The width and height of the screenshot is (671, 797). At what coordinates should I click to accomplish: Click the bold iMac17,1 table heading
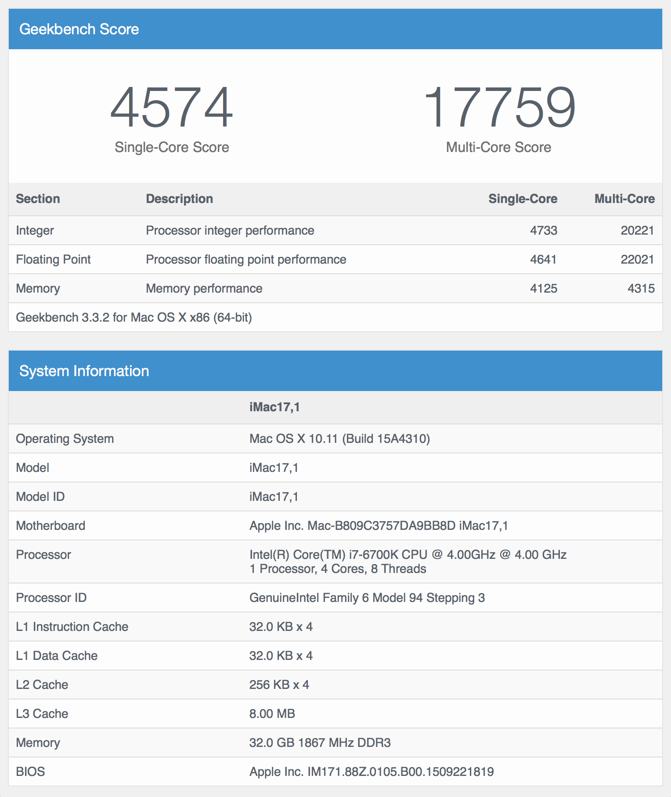coord(274,407)
